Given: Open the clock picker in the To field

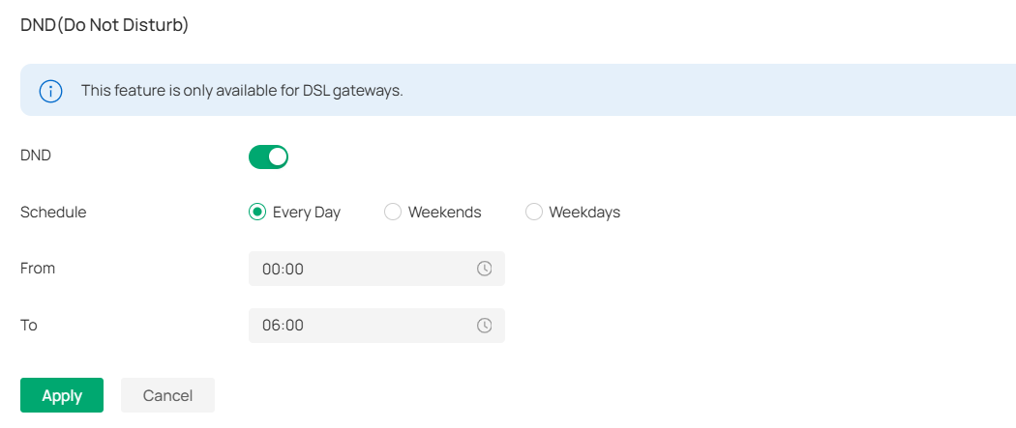Looking at the screenshot, I should coord(485,326).
